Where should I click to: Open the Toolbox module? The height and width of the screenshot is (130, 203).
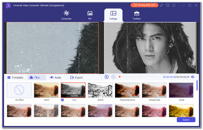click(x=137, y=15)
